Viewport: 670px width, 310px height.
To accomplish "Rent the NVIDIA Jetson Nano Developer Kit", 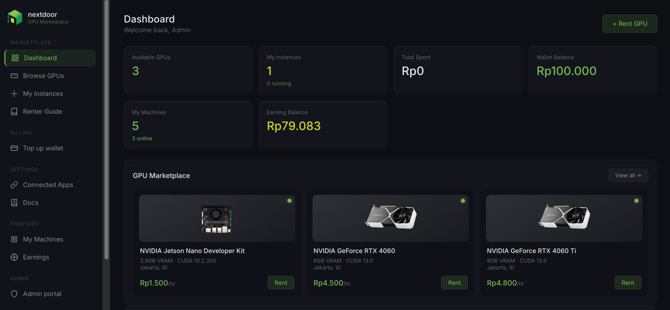I will point(281,283).
